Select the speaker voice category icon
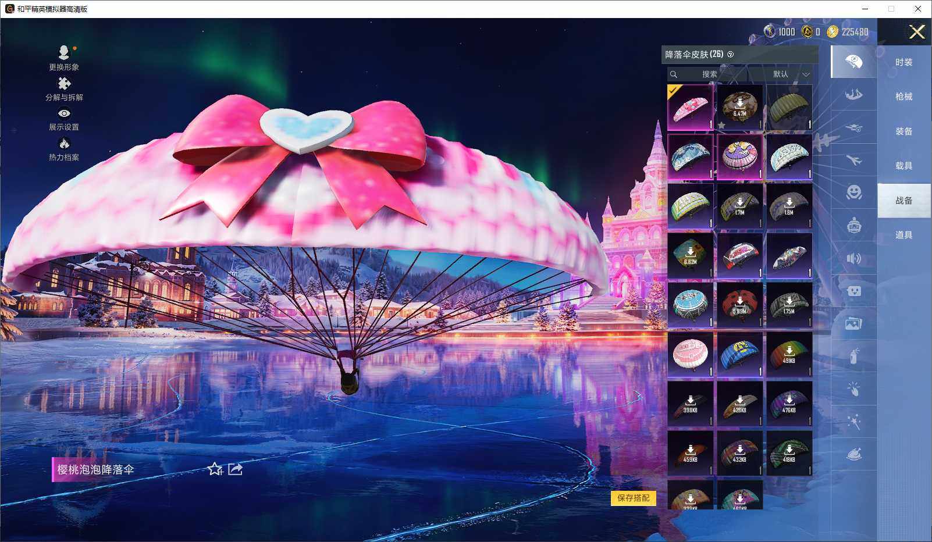Screen dimensions: 932x542 (x=854, y=258)
